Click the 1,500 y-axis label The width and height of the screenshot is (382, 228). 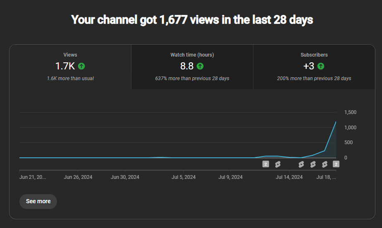tap(350, 112)
